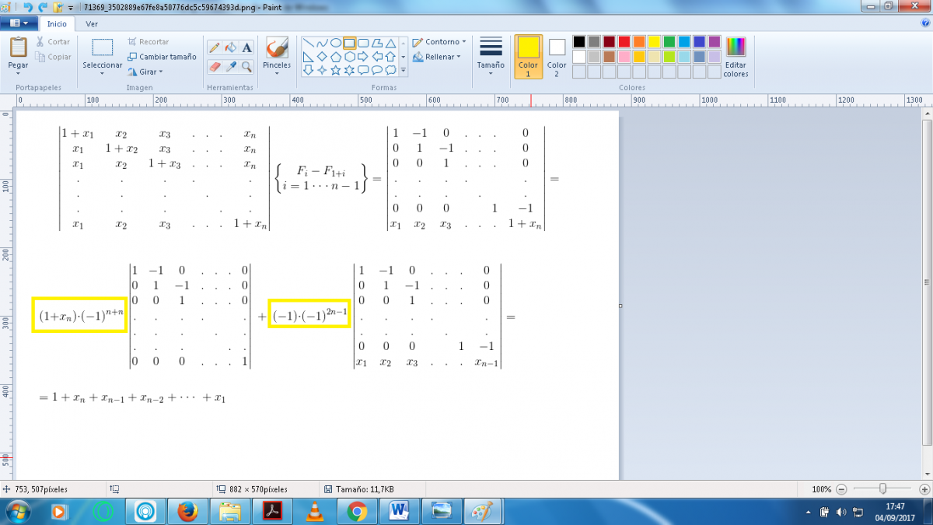Activate the Color 1 foreground selector

point(528,56)
